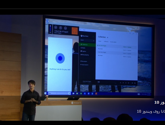Click New playlist in the sidebar

[x=84, y=61]
